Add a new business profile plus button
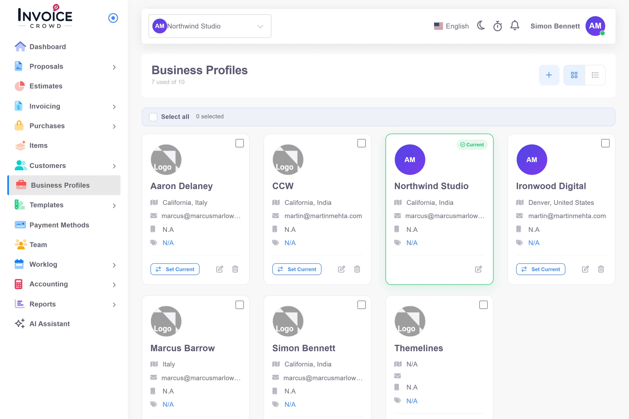Viewport: 629px width, 419px height. 549,75
